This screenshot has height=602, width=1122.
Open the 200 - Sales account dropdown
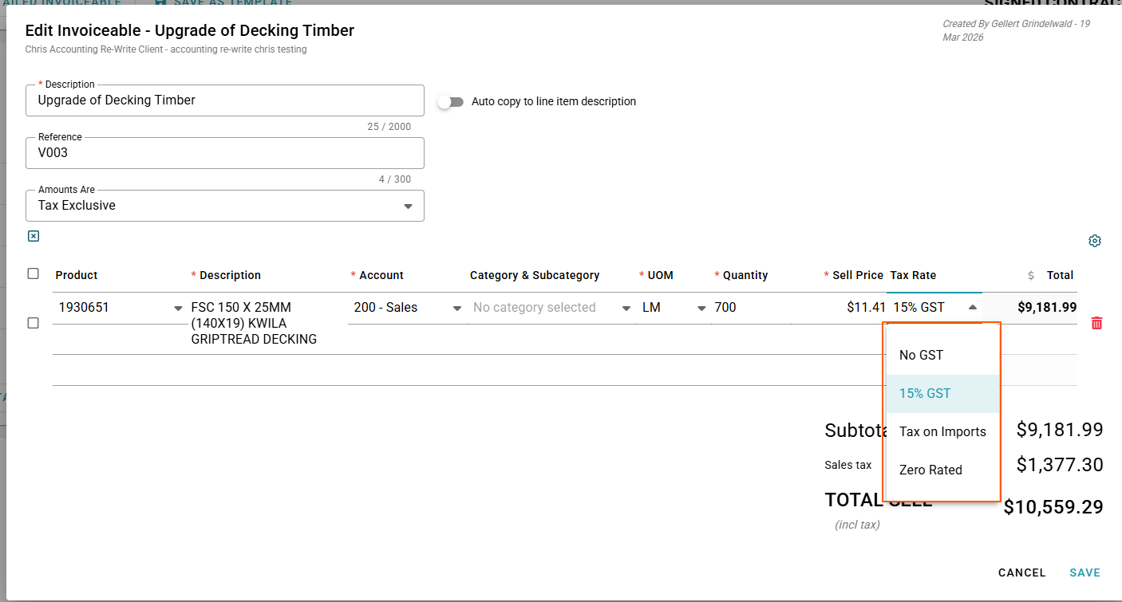457,309
